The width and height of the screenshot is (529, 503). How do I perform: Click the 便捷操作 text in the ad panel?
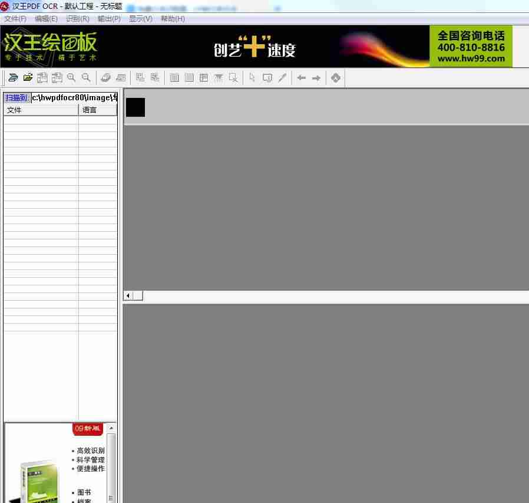pyautogui.click(x=90, y=469)
